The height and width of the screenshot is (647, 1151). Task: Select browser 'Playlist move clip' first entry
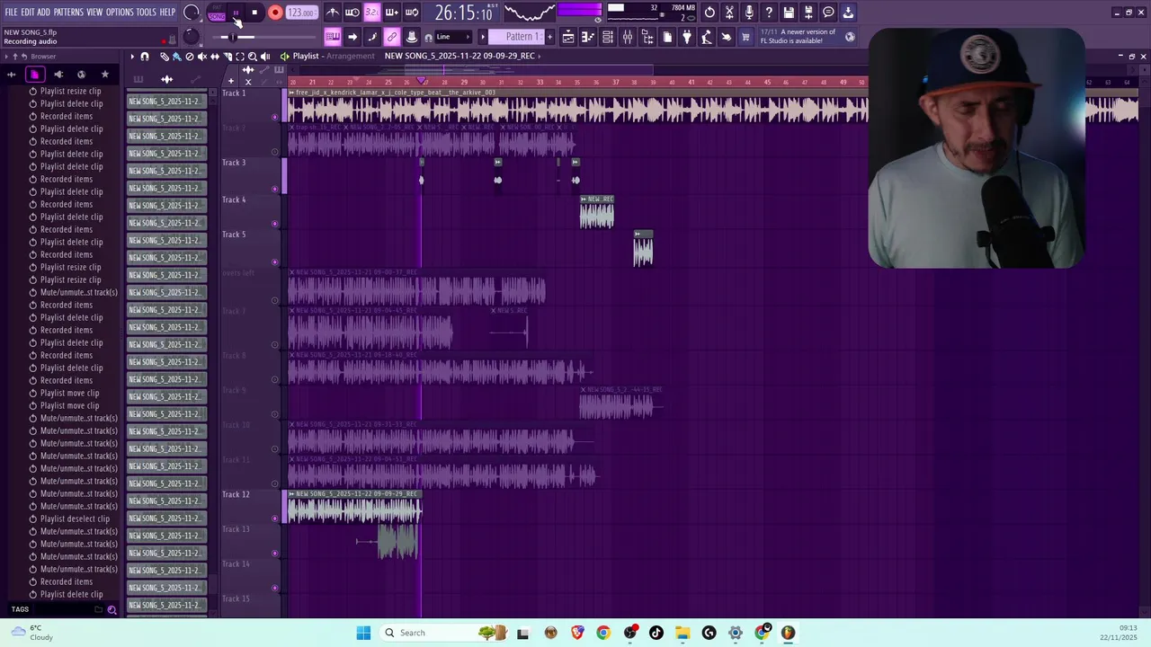point(69,393)
